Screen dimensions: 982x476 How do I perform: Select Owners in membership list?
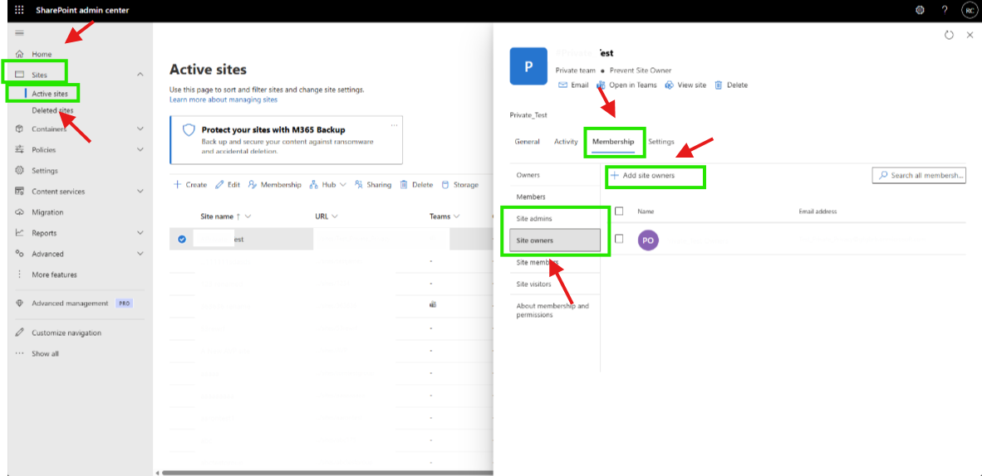(x=555, y=175)
